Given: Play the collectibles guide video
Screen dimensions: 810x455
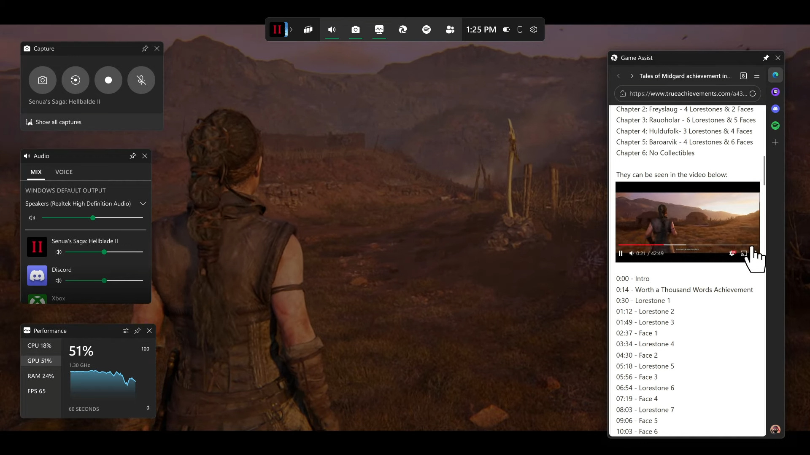Looking at the screenshot, I should coord(621,253).
